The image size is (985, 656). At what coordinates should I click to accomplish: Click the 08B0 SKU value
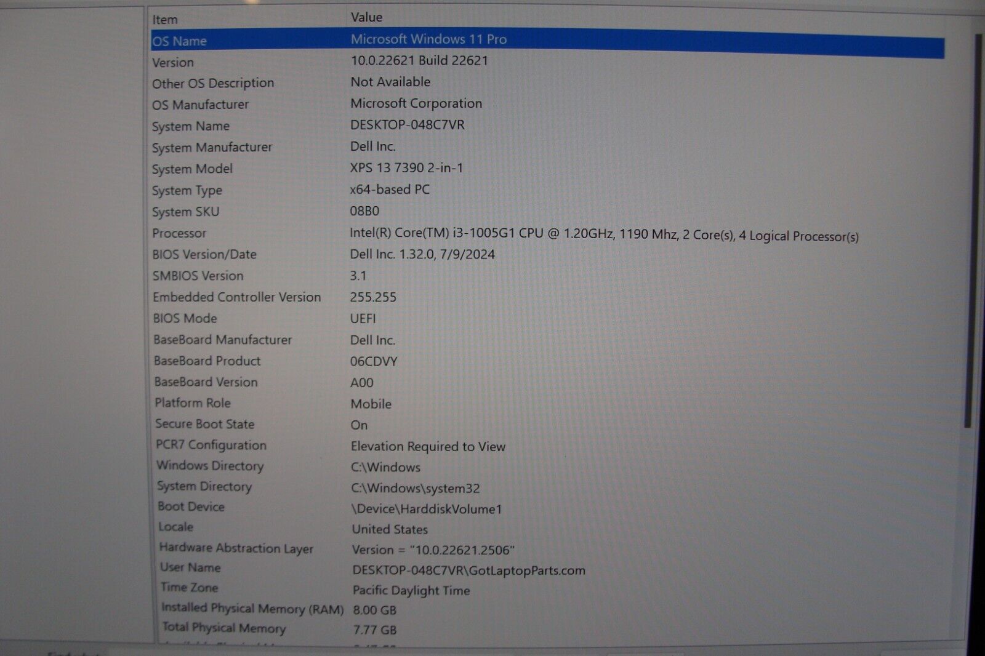coord(364,211)
